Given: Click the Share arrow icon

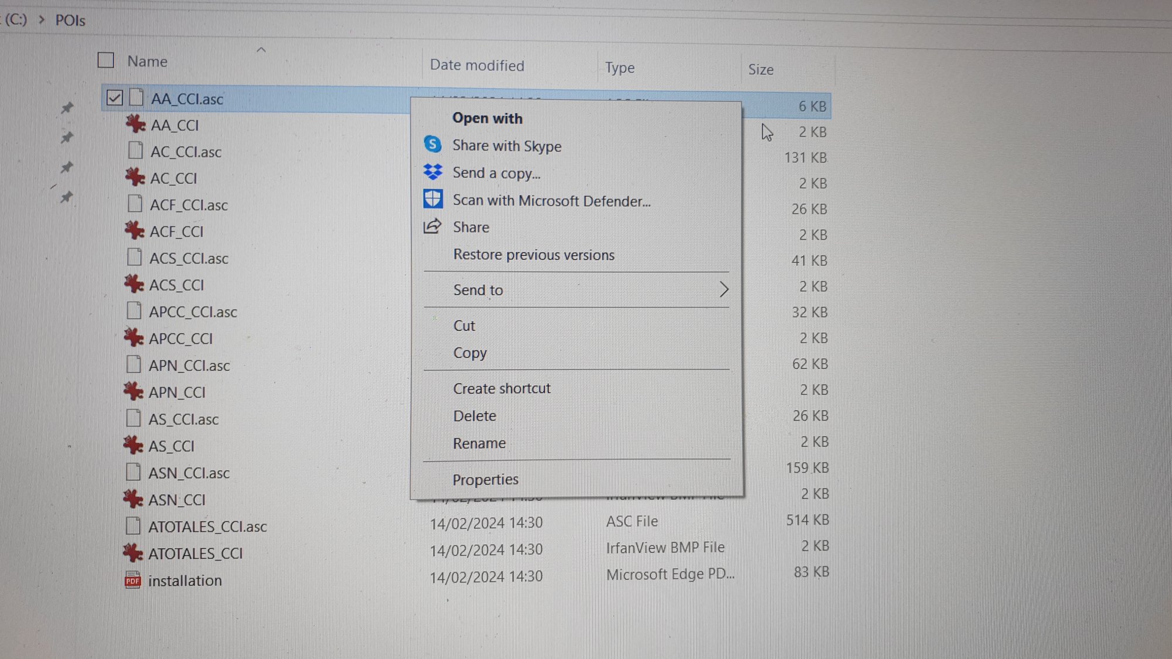Looking at the screenshot, I should pos(432,226).
